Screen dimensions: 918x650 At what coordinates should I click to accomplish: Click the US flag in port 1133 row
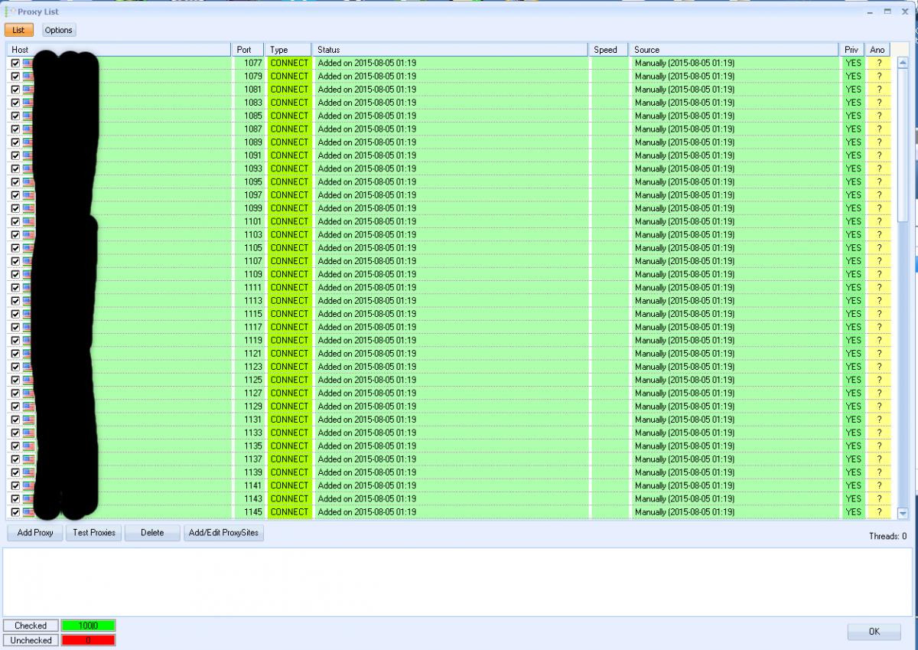tap(28, 433)
